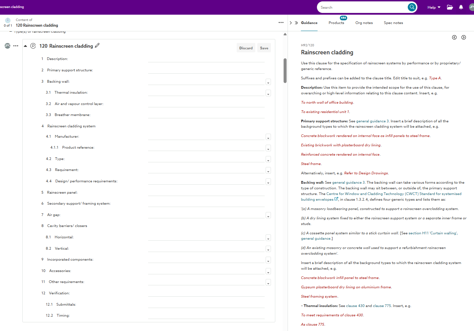
Task: Open Manufacturer dropdown arrow
Action: 268,137
